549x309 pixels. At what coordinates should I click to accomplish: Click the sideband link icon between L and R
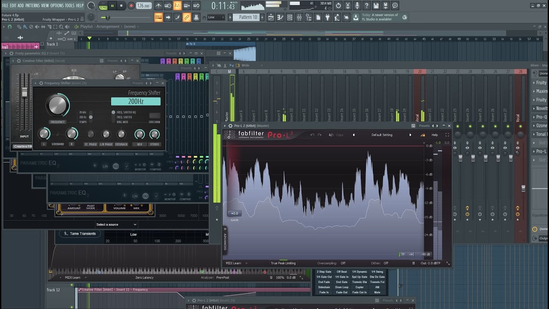[57, 134]
